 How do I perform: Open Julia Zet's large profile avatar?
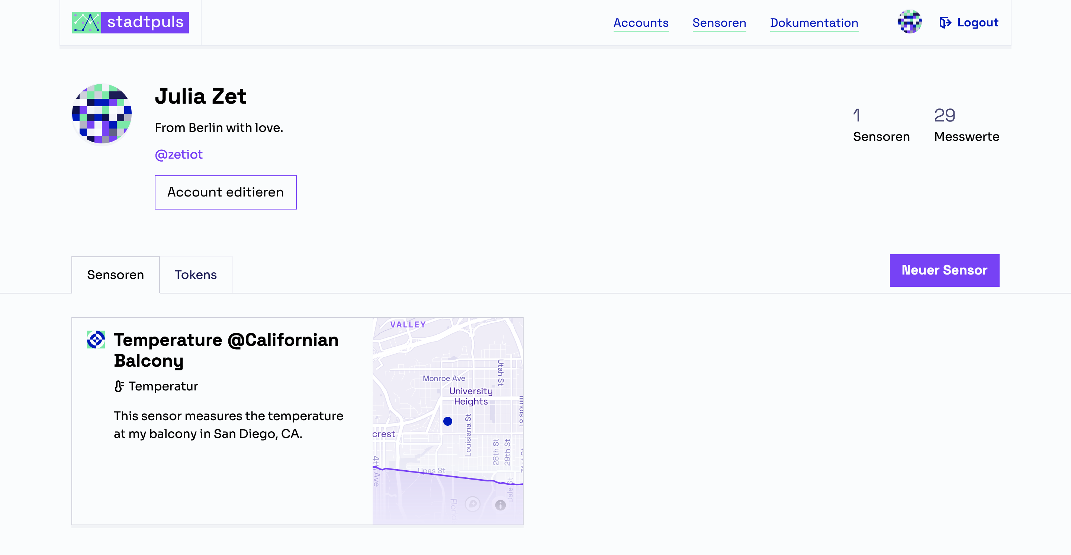coord(102,114)
